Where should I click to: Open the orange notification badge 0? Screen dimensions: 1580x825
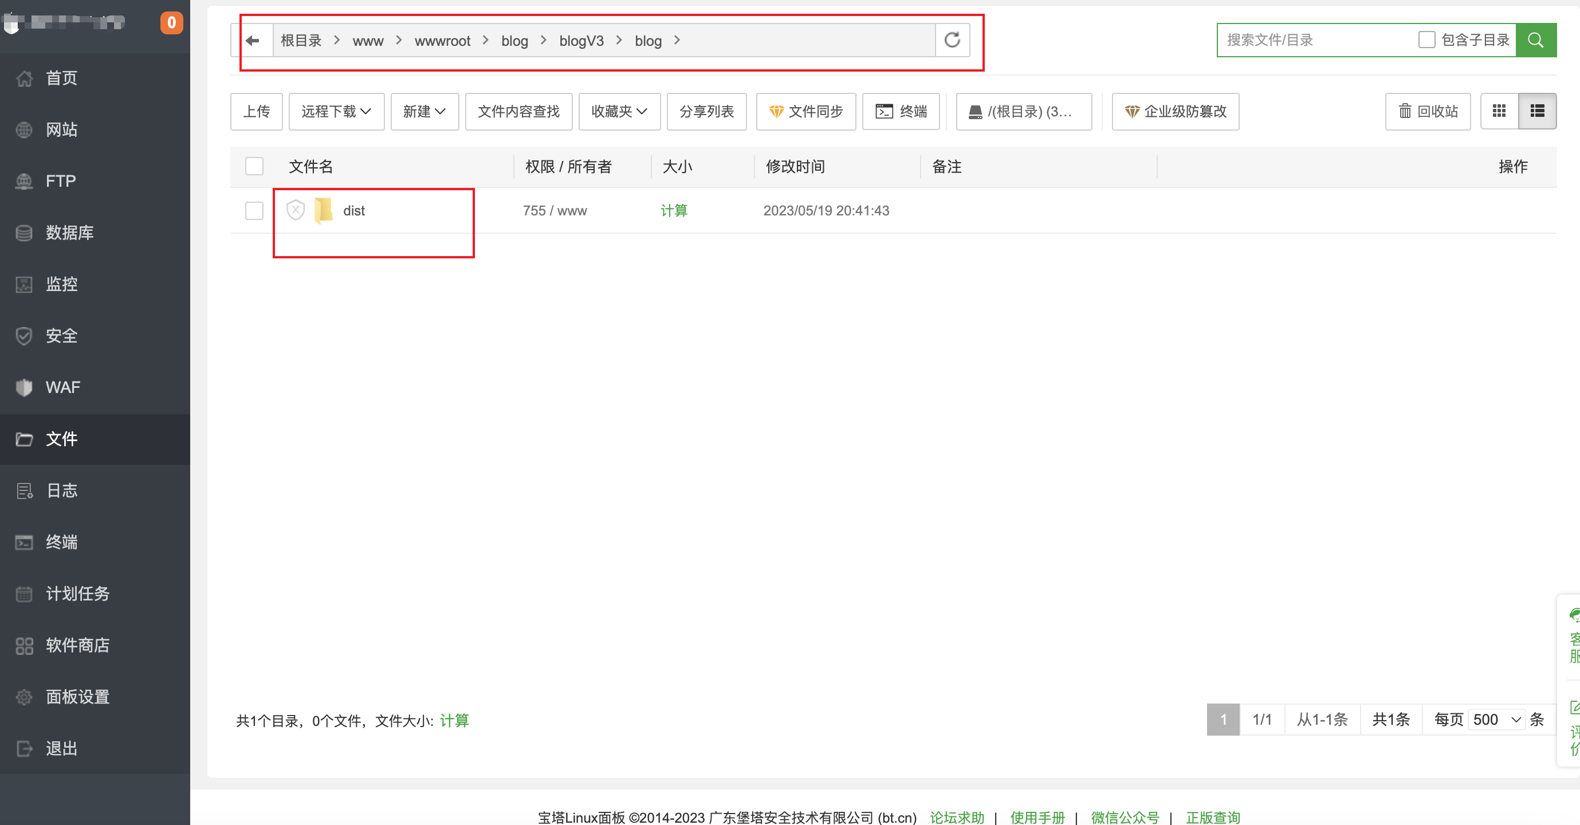click(x=172, y=23)
